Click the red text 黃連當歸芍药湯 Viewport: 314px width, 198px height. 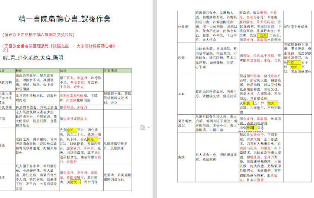tap(75, 96)
